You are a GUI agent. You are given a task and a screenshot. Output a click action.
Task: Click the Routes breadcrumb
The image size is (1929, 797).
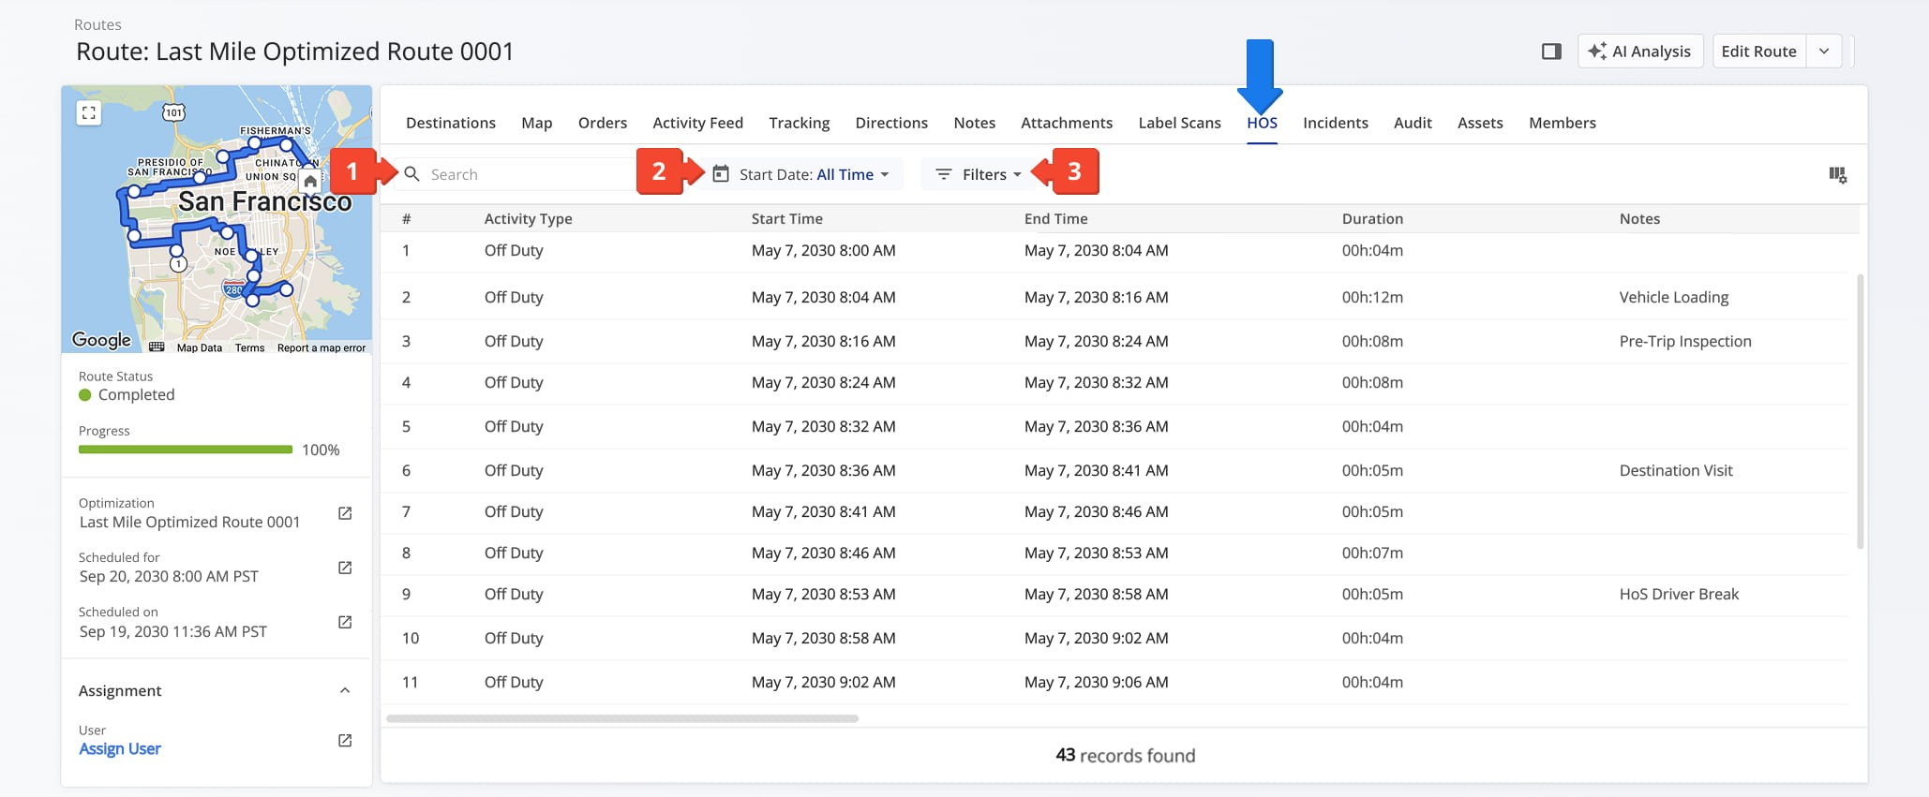coord(97,24)
